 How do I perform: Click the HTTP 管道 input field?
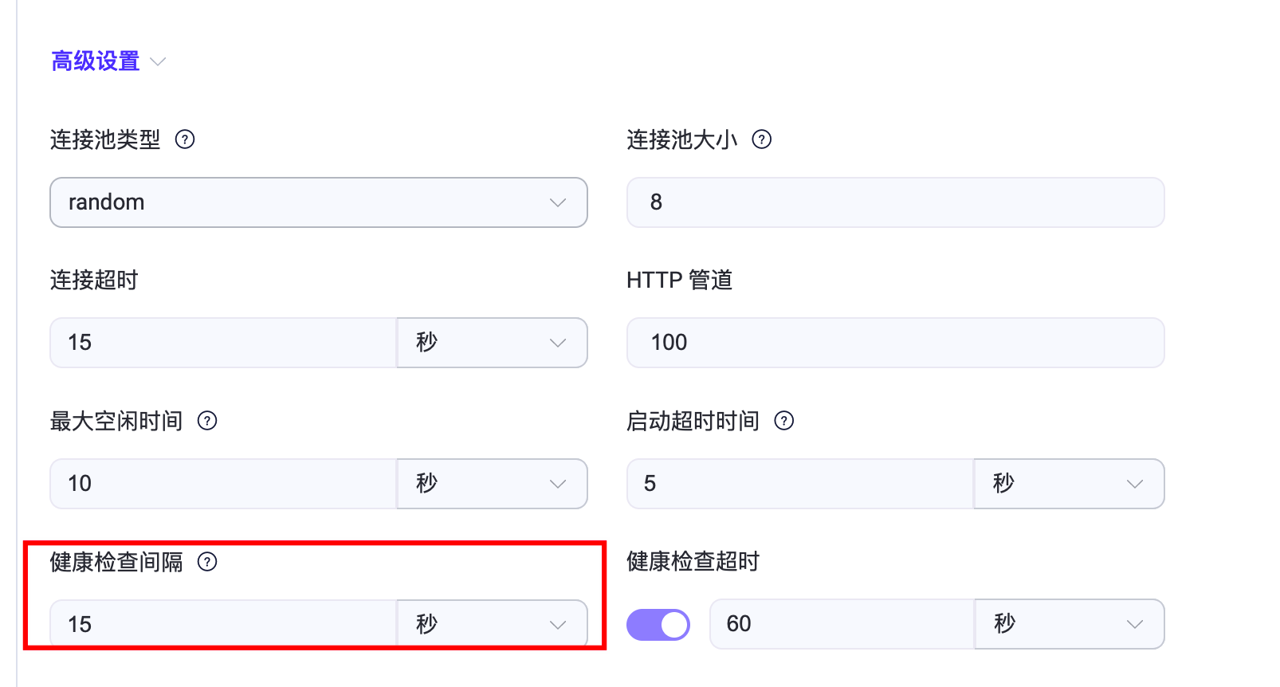click(x=895, y=343)
